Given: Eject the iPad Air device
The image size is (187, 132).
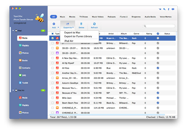Looking at the screenshot, I should (x=43, y=90).
